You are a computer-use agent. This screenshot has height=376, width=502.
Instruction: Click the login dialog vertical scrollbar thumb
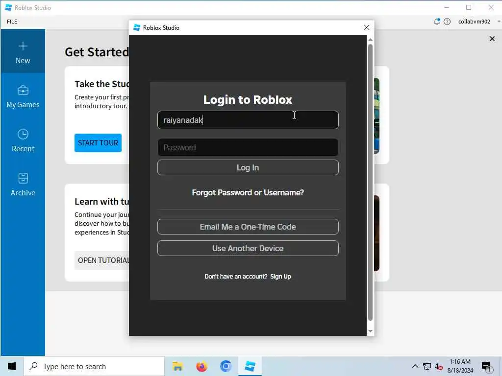click(x=371, y=182)
